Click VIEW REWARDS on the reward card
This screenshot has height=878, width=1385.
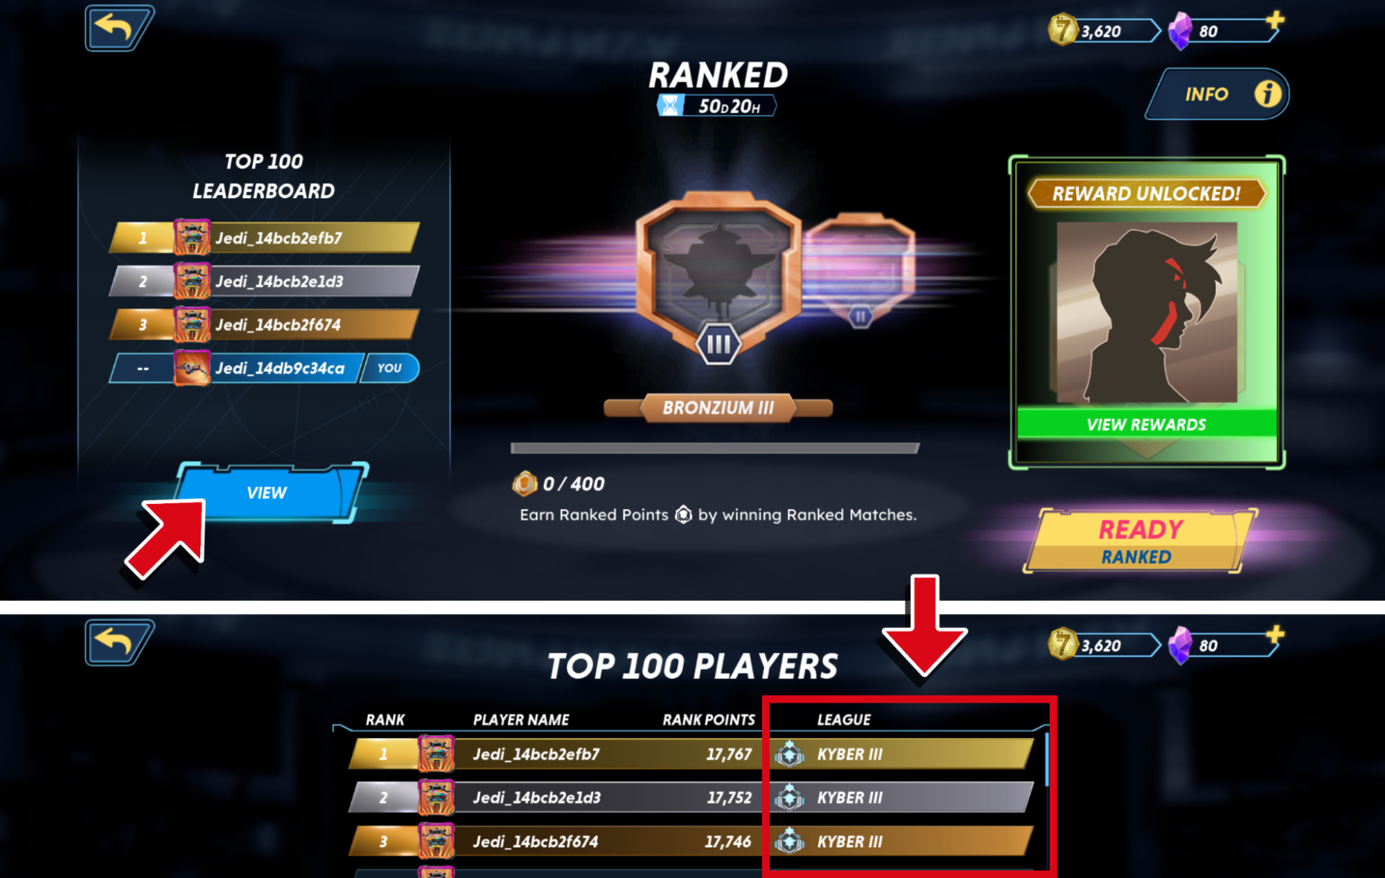coord(1147,424)
